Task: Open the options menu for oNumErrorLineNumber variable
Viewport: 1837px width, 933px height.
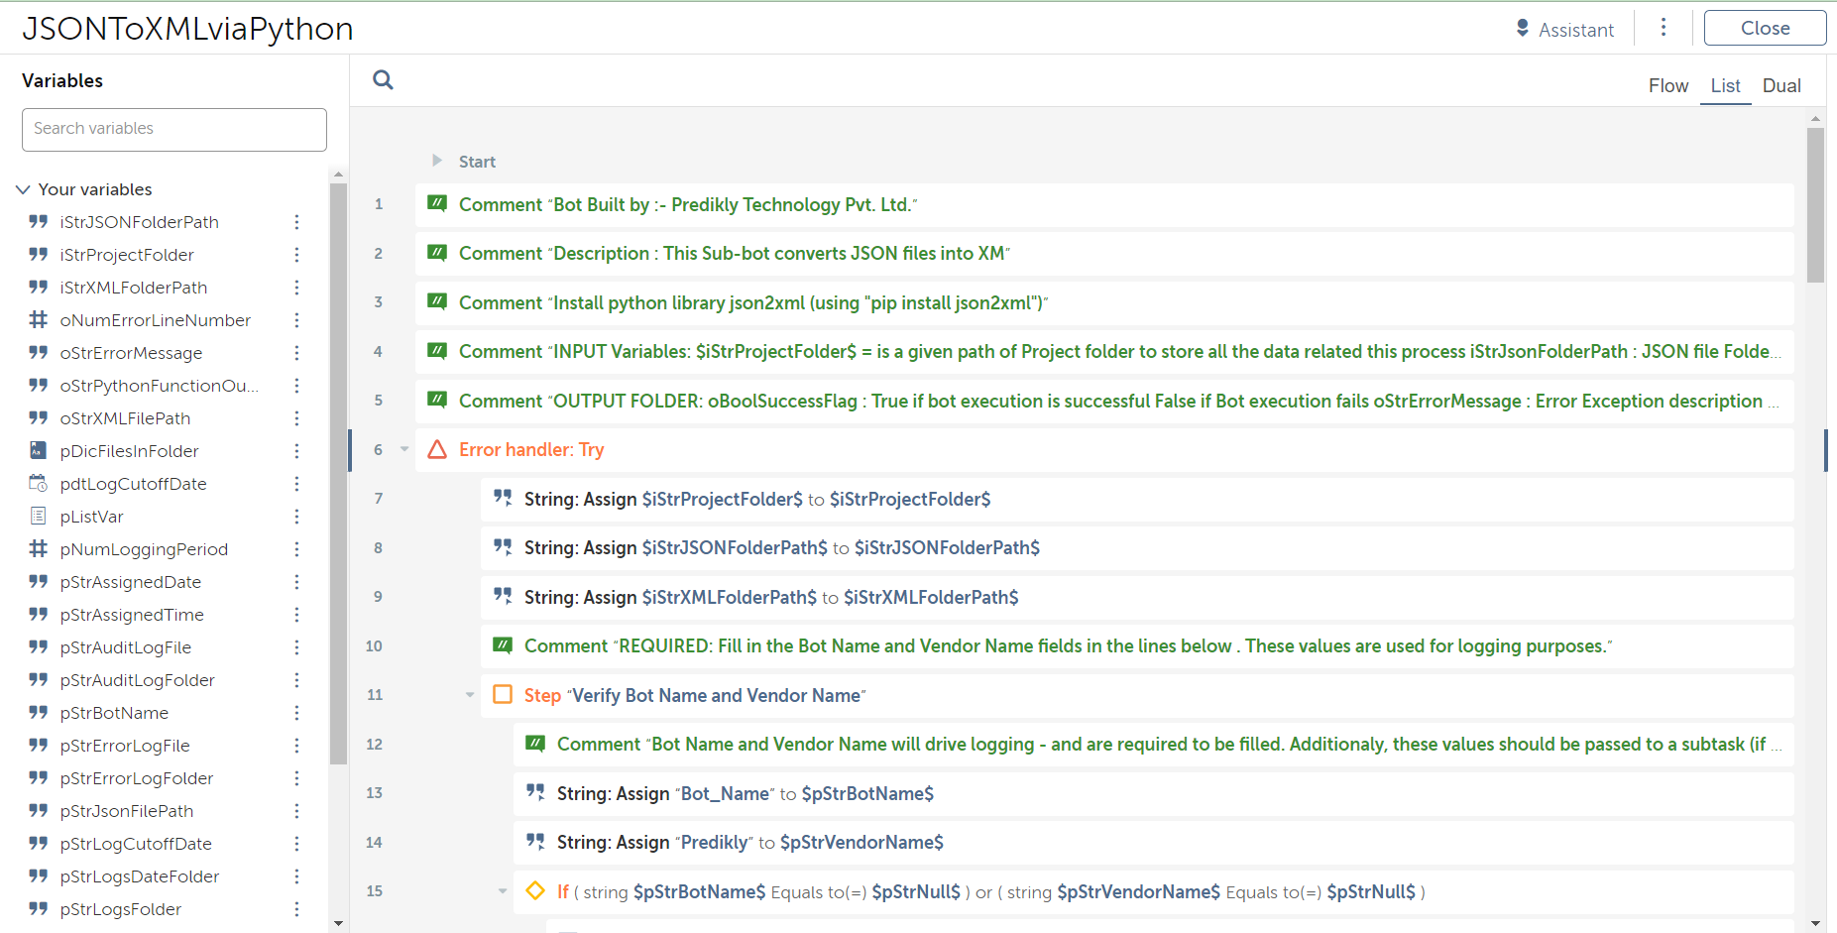Action: tap(296, 320)
